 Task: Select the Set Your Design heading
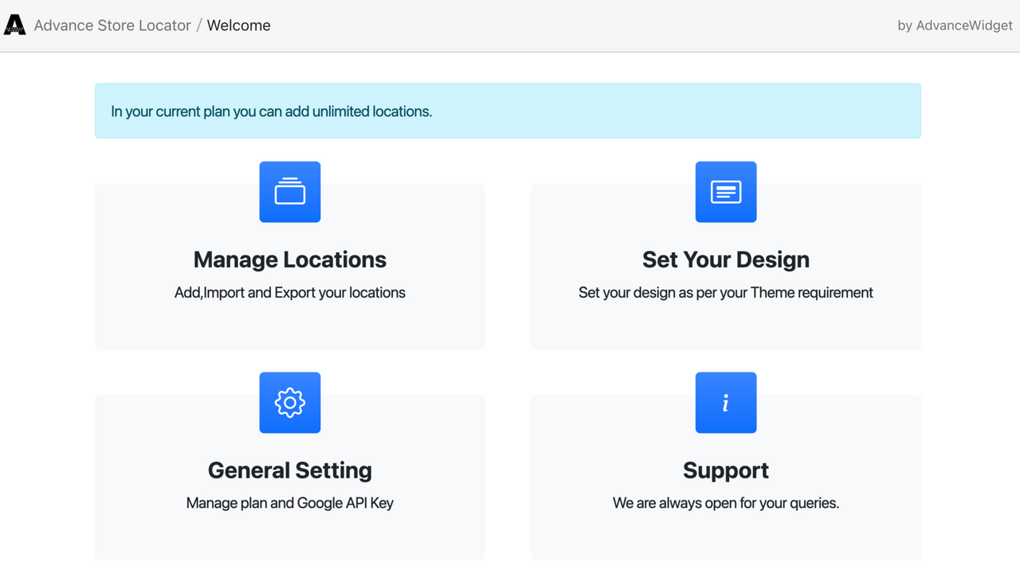click(x=726, y=259)
